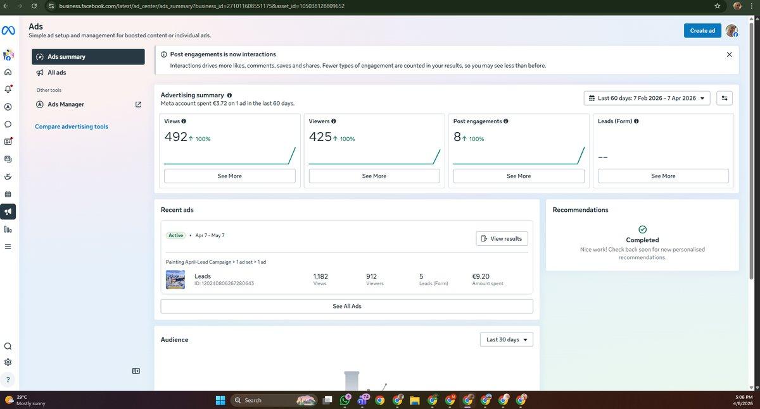Viewport: 760px width, 409px height.
Task: Click See More under Viewers
Action: [374, 176]
